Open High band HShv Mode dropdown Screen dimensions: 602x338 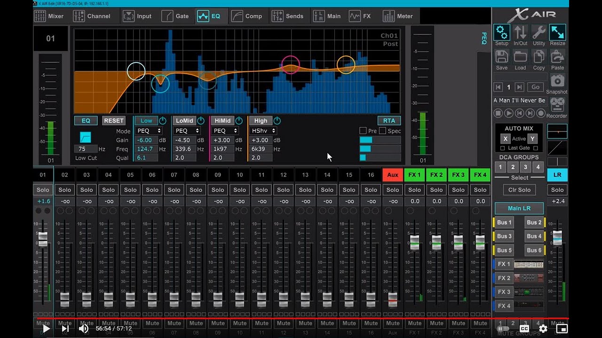click(263, 131)
